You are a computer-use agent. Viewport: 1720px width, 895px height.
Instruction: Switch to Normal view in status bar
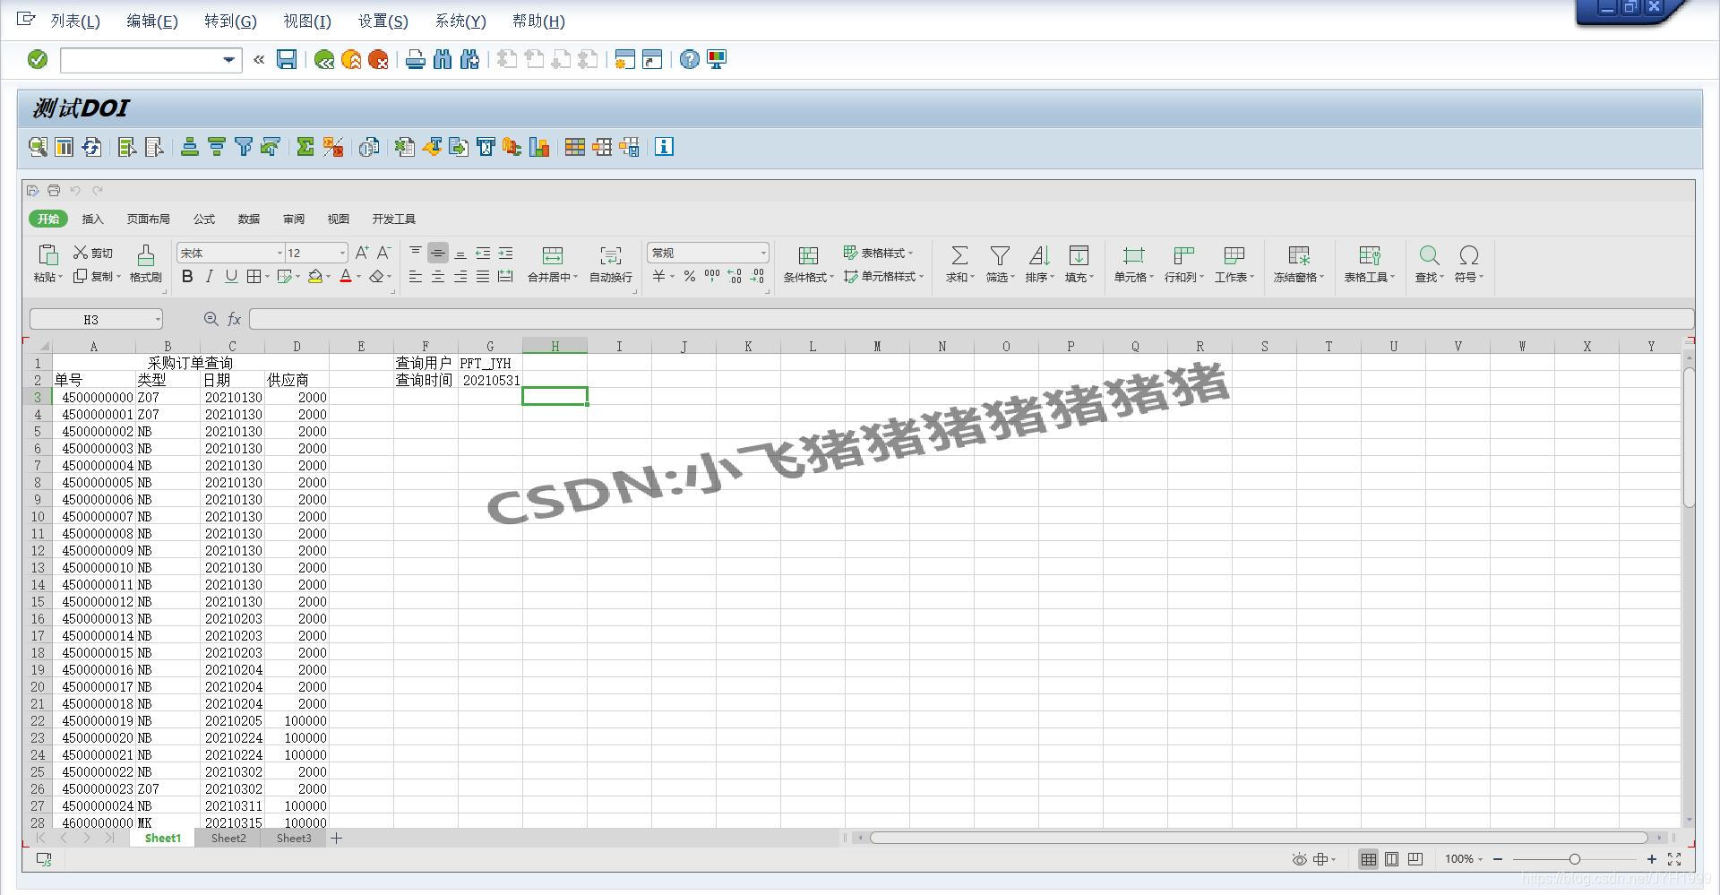1368,859
